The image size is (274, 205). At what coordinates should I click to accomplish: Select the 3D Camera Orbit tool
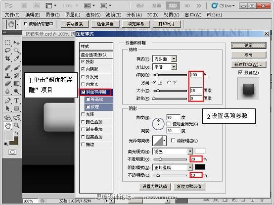tap(16, 117)
